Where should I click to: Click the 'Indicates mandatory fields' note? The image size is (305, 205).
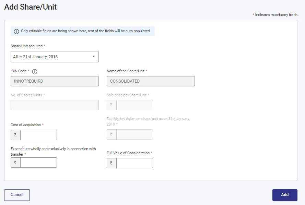click(x=276, y=15)
